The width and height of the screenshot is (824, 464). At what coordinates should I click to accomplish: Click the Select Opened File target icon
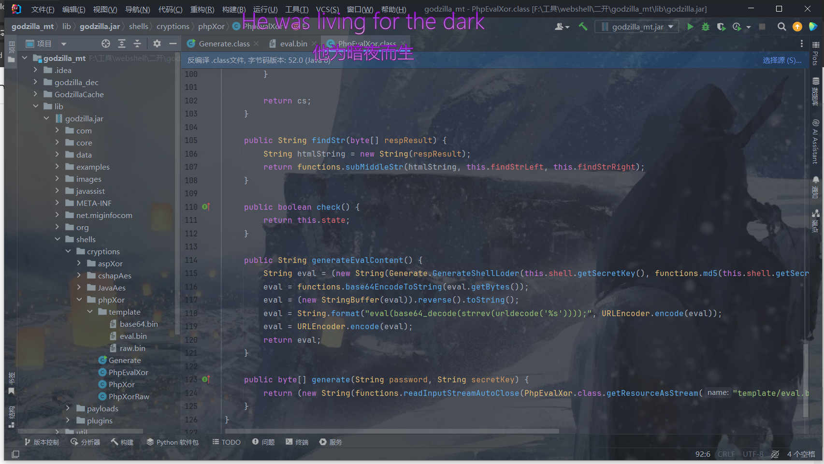pyautogui.click(x=106, y=43)
